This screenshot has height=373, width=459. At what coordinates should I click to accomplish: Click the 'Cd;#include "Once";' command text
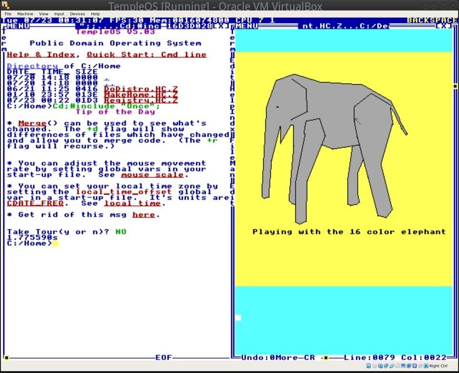106,106
